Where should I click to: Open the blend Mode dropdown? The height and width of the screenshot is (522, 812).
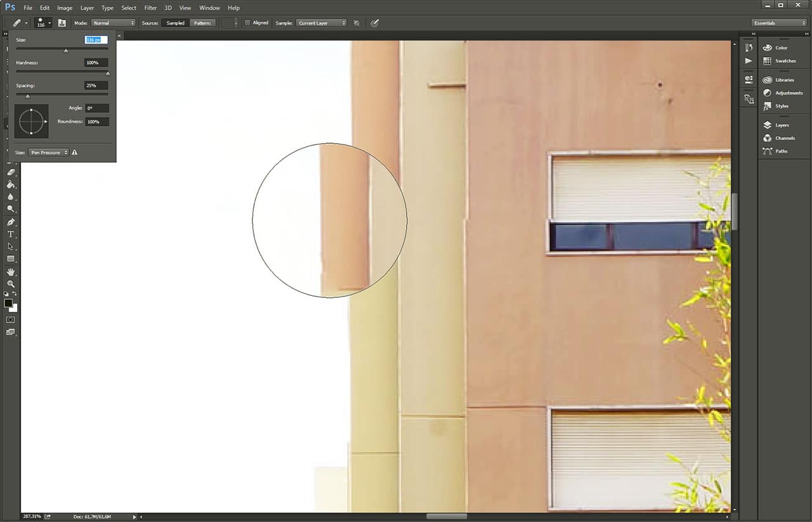(x=114, y=23)
